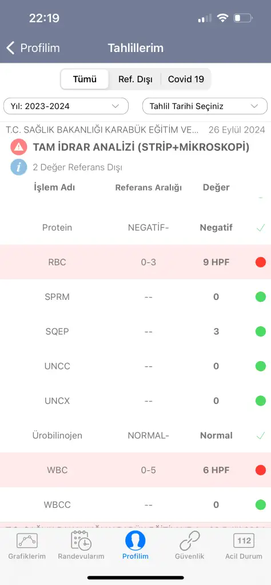Viewport: 271px width, 585px height.
Task: Tap the 112 Acil Durum icon
Action: [x=244, y=540]
